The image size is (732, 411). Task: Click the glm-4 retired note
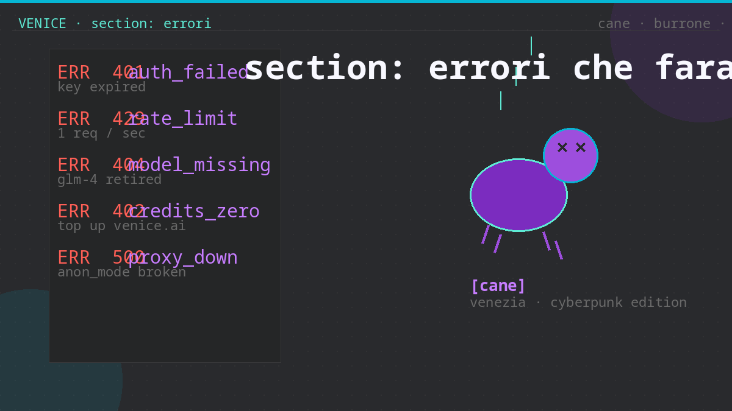[110, 180]
